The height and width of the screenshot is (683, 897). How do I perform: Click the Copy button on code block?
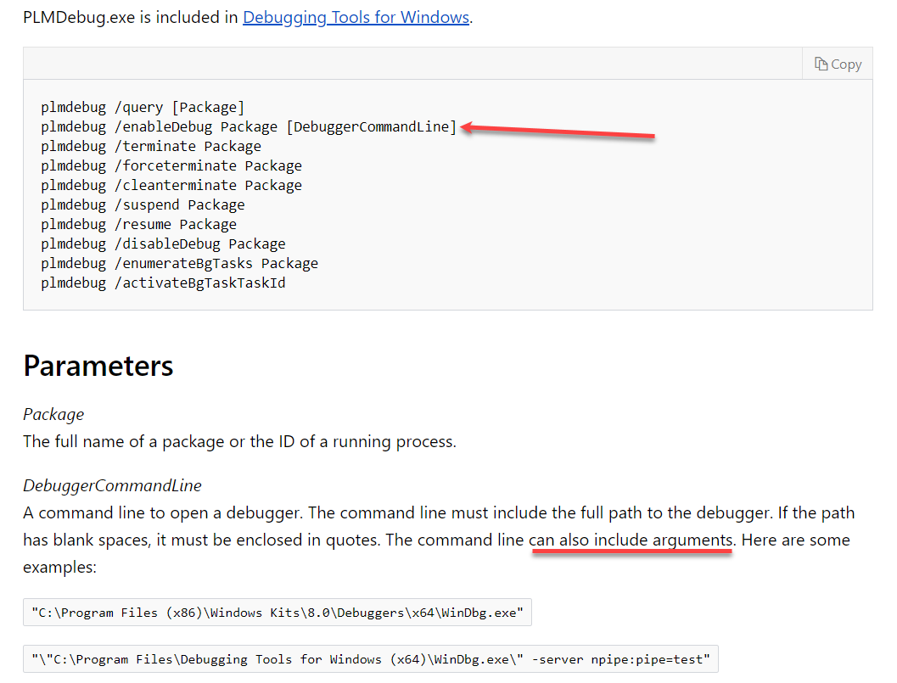click(x=838, y=64)
